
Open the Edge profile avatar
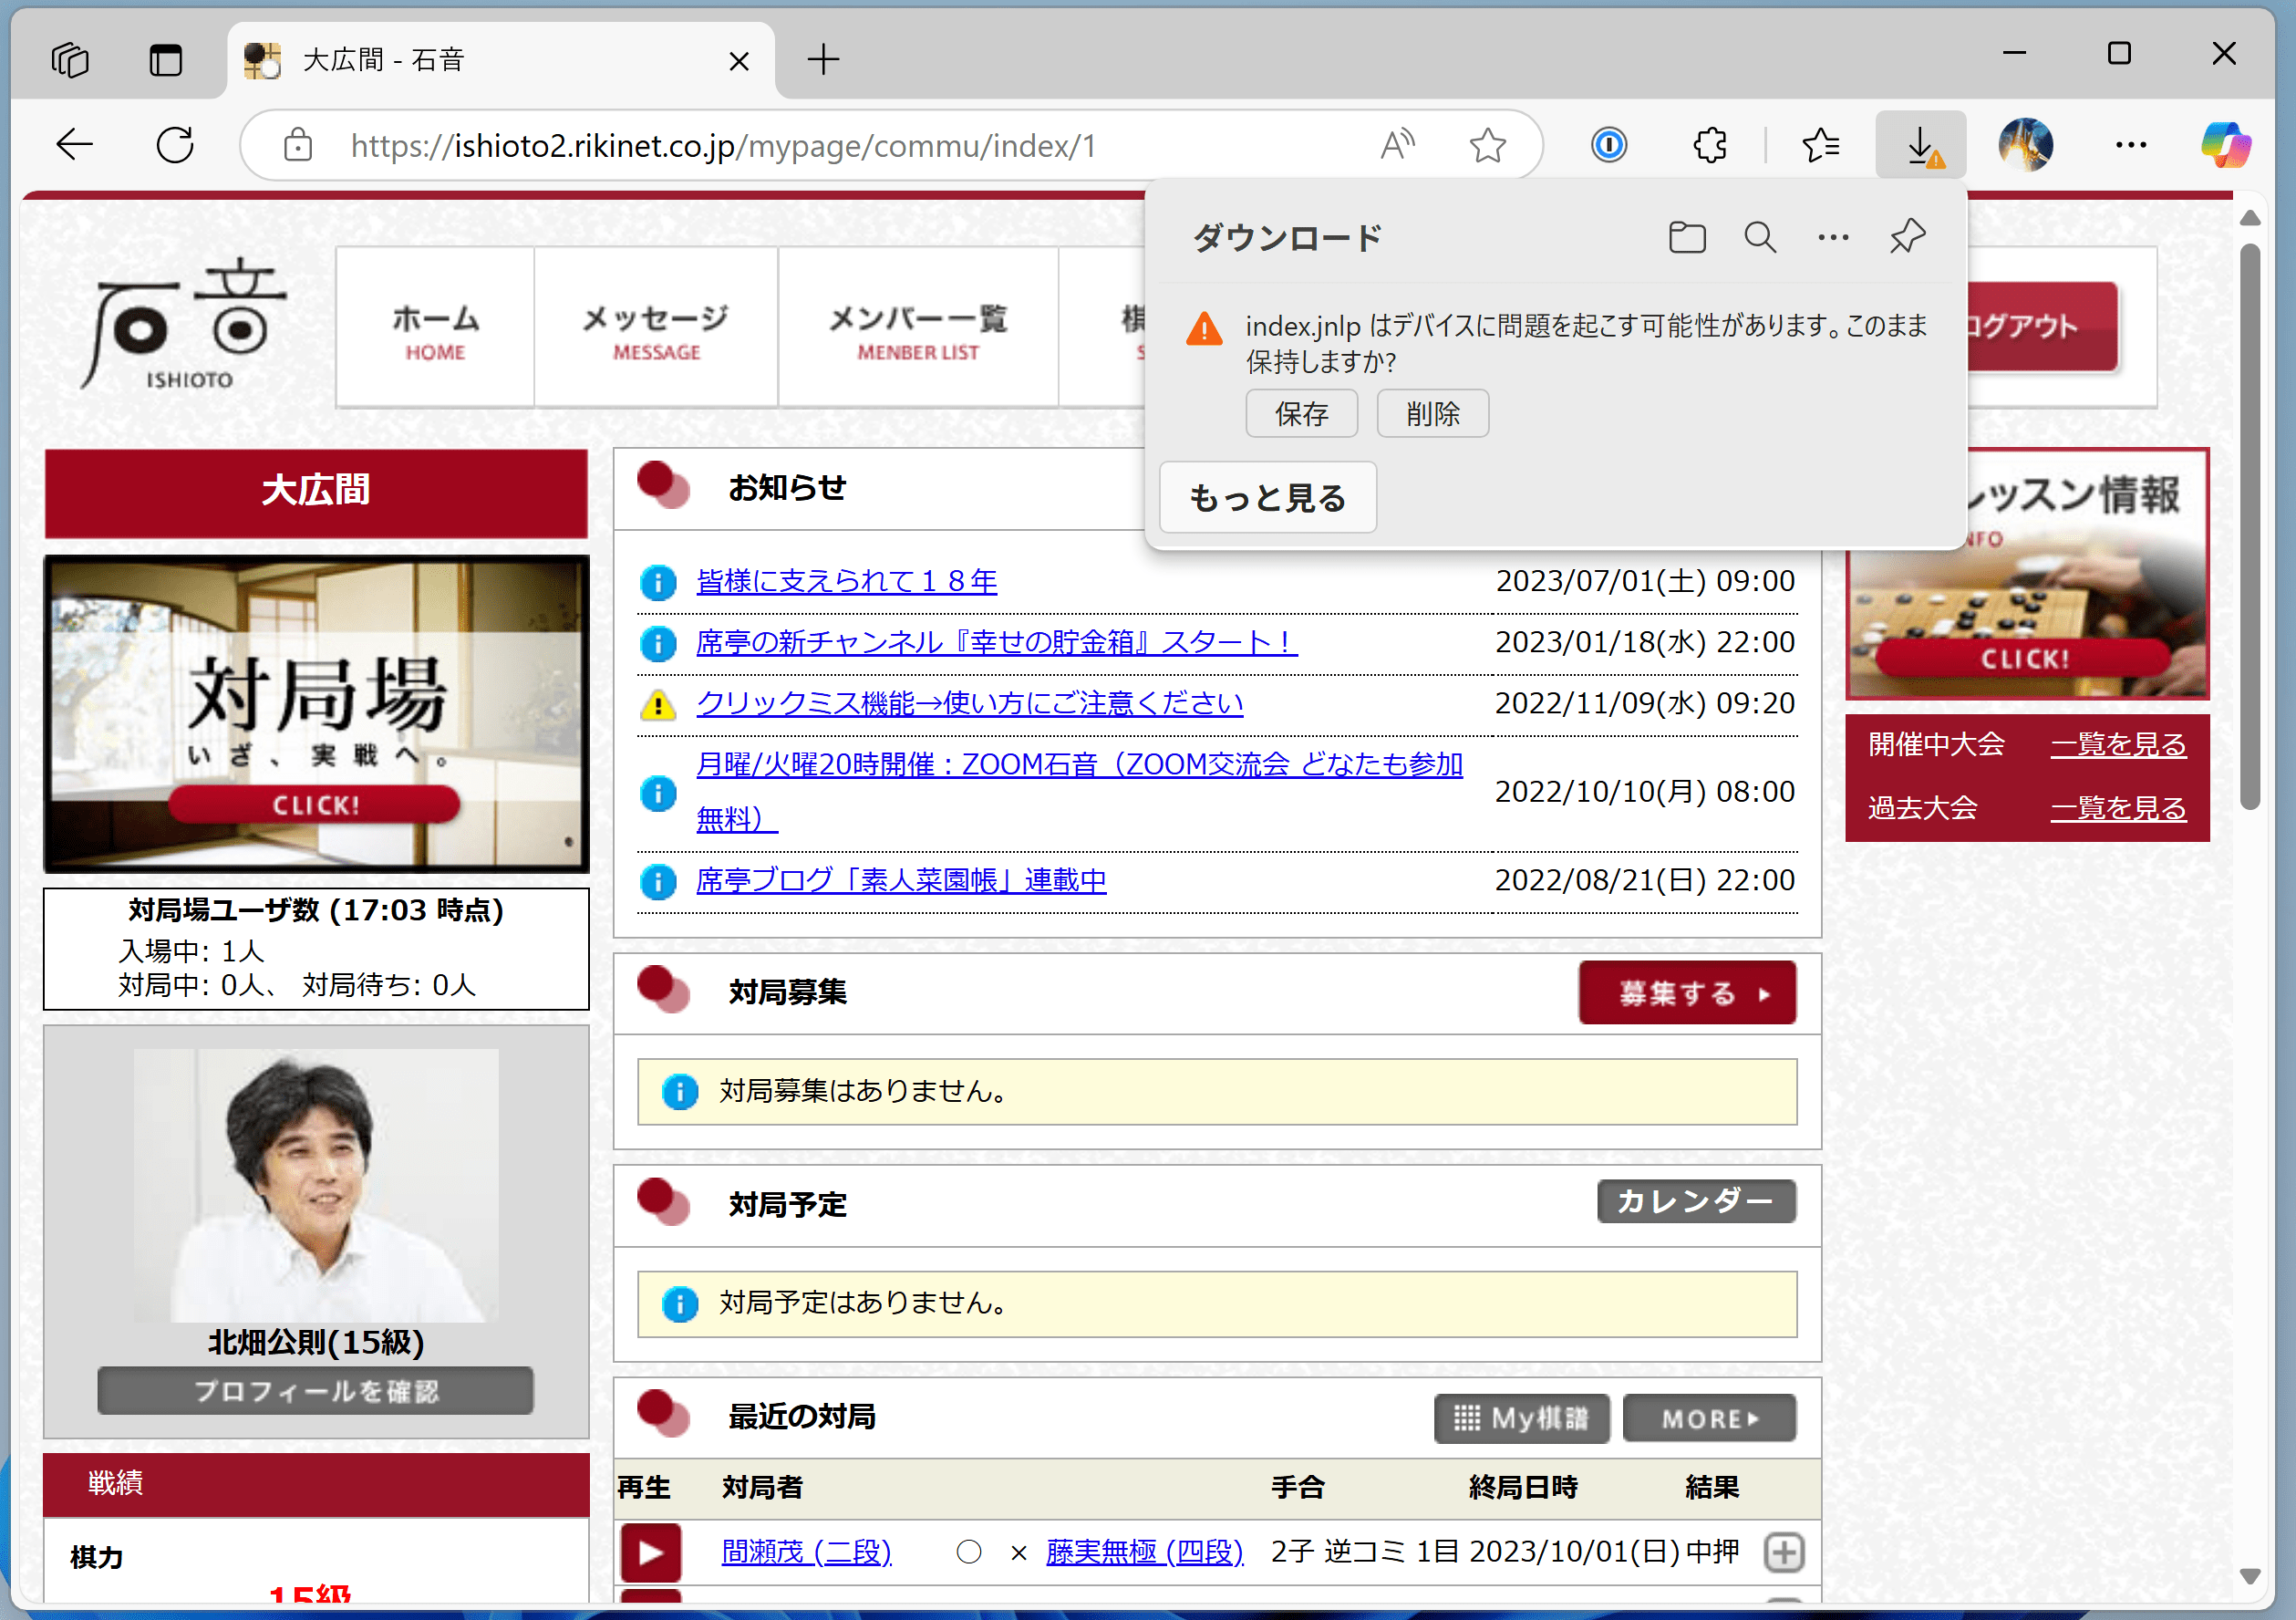pos(2026,144)
